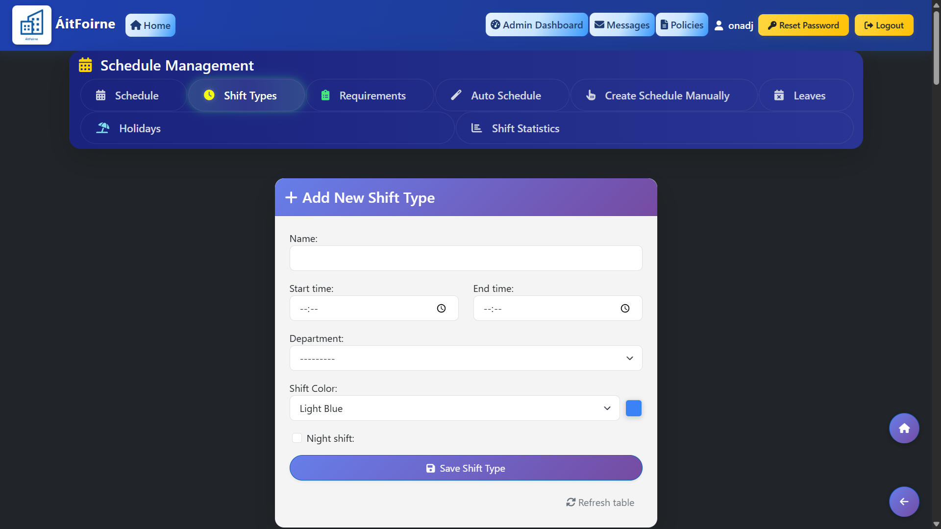Click the Refresh table link
This screenshot has width=941, height=529.
pyautogui.click(x=600, y=502)
